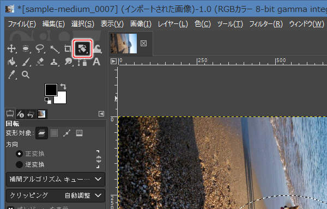Open the クリッピング dropdown

[56, 195]
